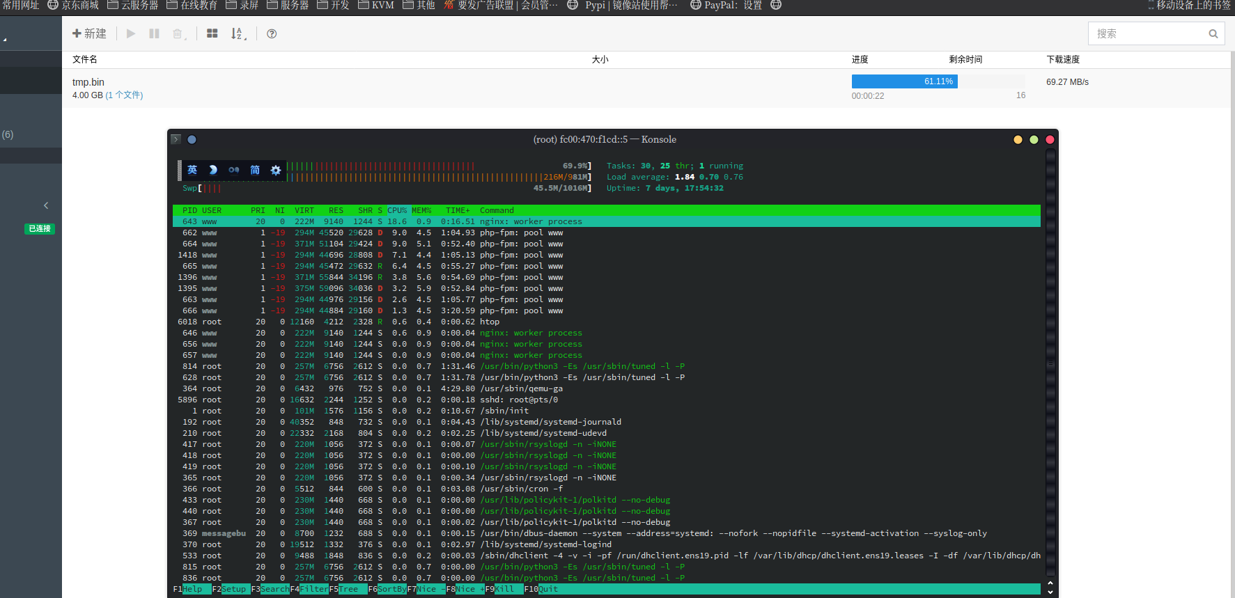Switch to grid view icon
The width and height of the screenshot is (1235, 598).
tap(212, 33)
